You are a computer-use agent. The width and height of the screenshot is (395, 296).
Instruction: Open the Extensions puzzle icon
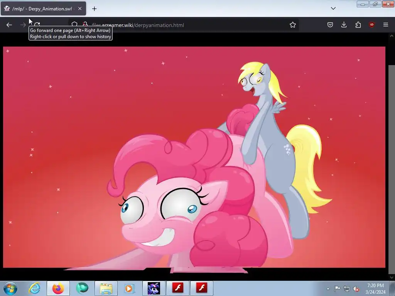[358, 25]
